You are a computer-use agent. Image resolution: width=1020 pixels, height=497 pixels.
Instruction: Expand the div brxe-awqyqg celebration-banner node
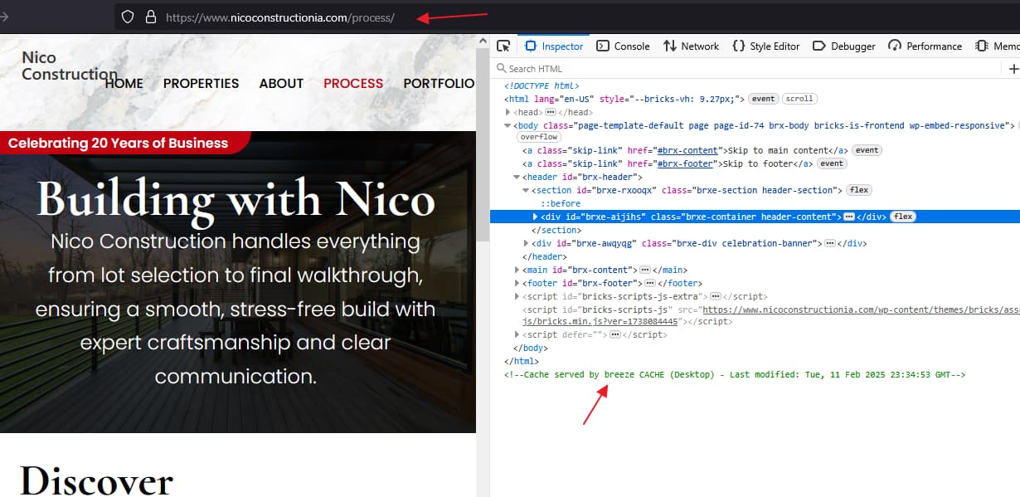coord(526,243)
